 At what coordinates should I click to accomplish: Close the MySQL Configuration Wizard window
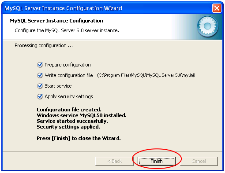point(217,8)
